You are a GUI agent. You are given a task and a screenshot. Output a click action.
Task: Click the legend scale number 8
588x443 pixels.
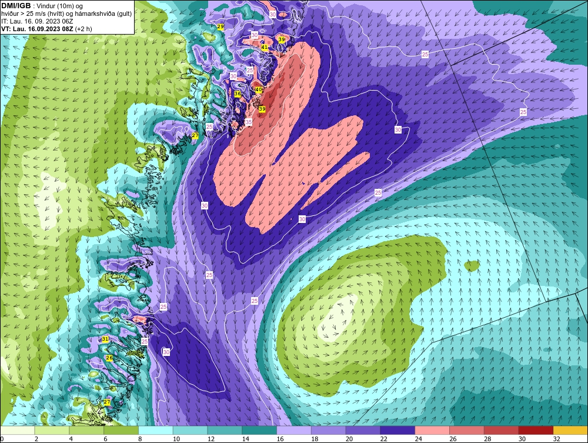click(140, 439)
